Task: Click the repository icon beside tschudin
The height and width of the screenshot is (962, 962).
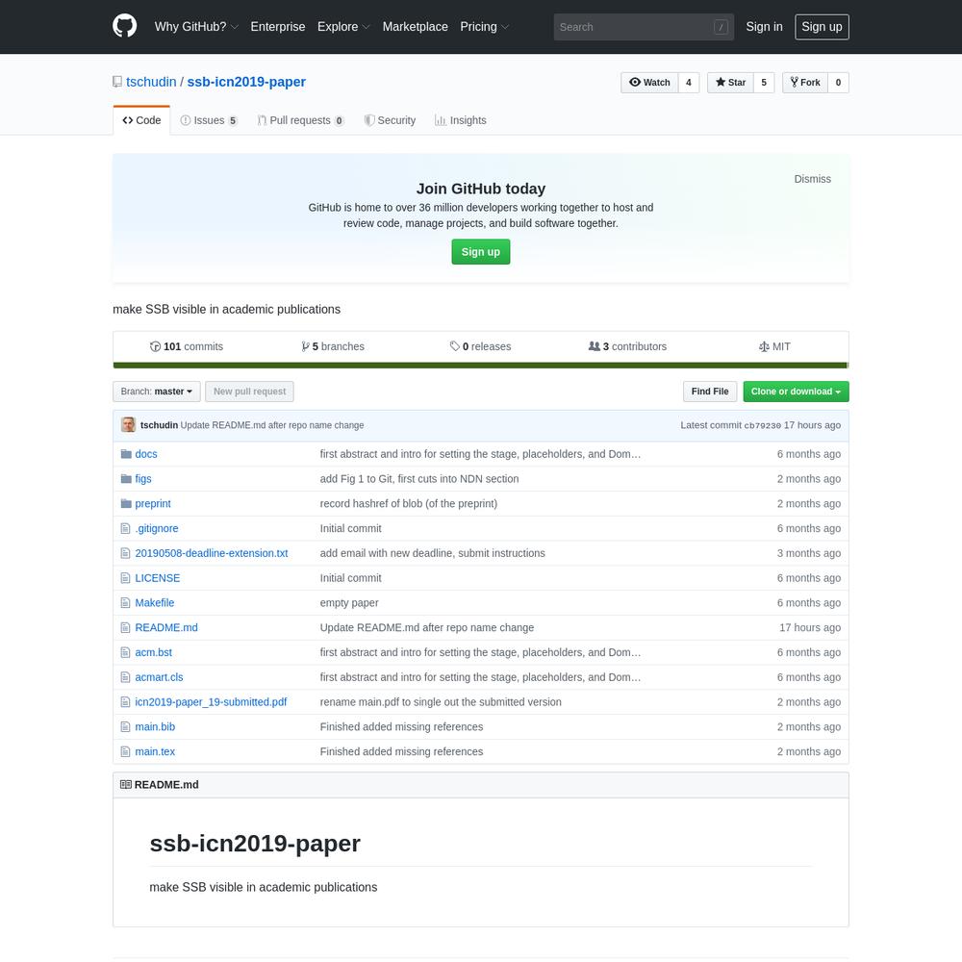Action: click(117, 82)
